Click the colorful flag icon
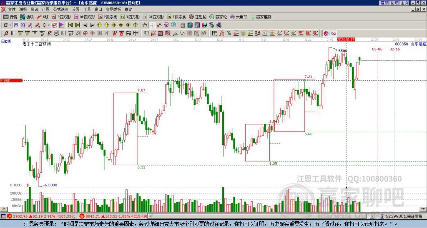Screen dimensions: 427x228 tap(62, 25)
